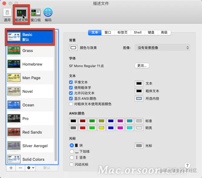
Task: Add a new profile with plus button
Action: coord(11,168)
